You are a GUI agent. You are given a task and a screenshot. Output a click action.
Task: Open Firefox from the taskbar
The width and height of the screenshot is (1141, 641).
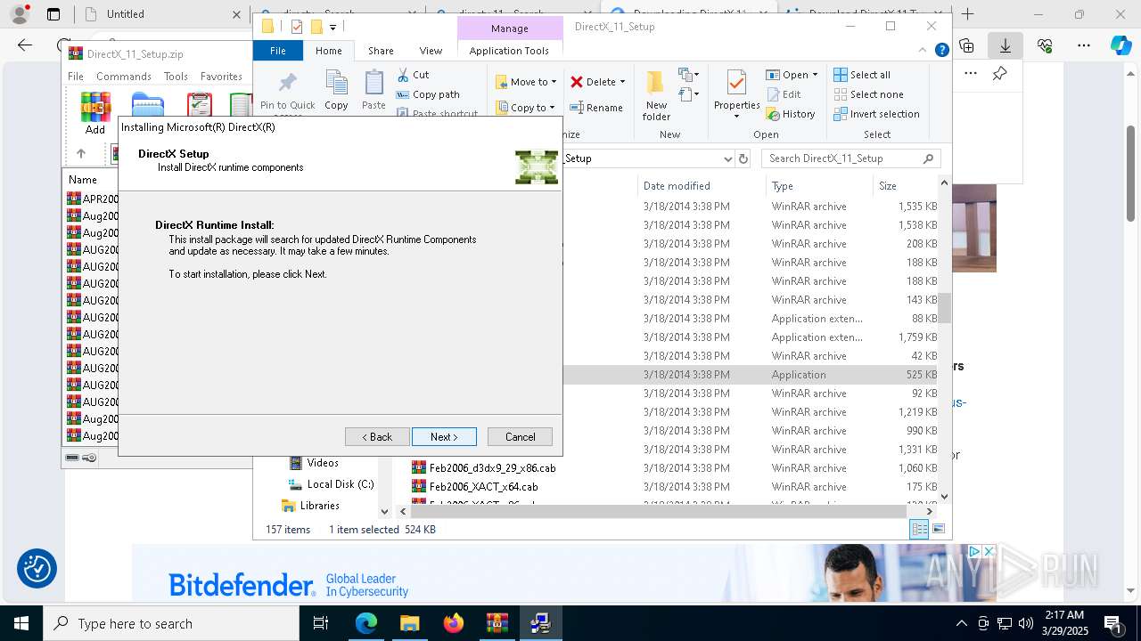pyautogui.click(x=454, y=623)
